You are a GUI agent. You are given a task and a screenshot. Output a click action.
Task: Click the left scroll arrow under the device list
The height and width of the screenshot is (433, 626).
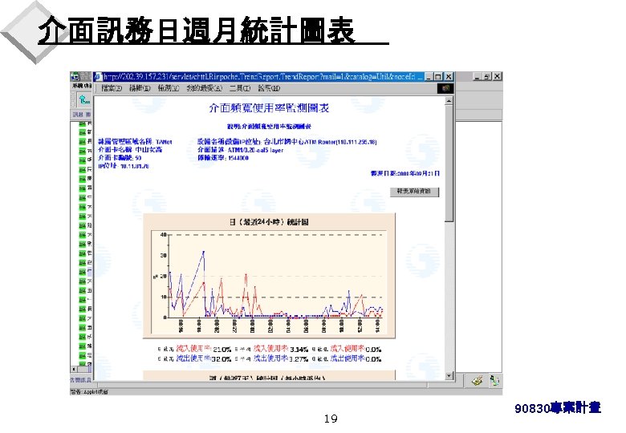[x=74, y=369]
